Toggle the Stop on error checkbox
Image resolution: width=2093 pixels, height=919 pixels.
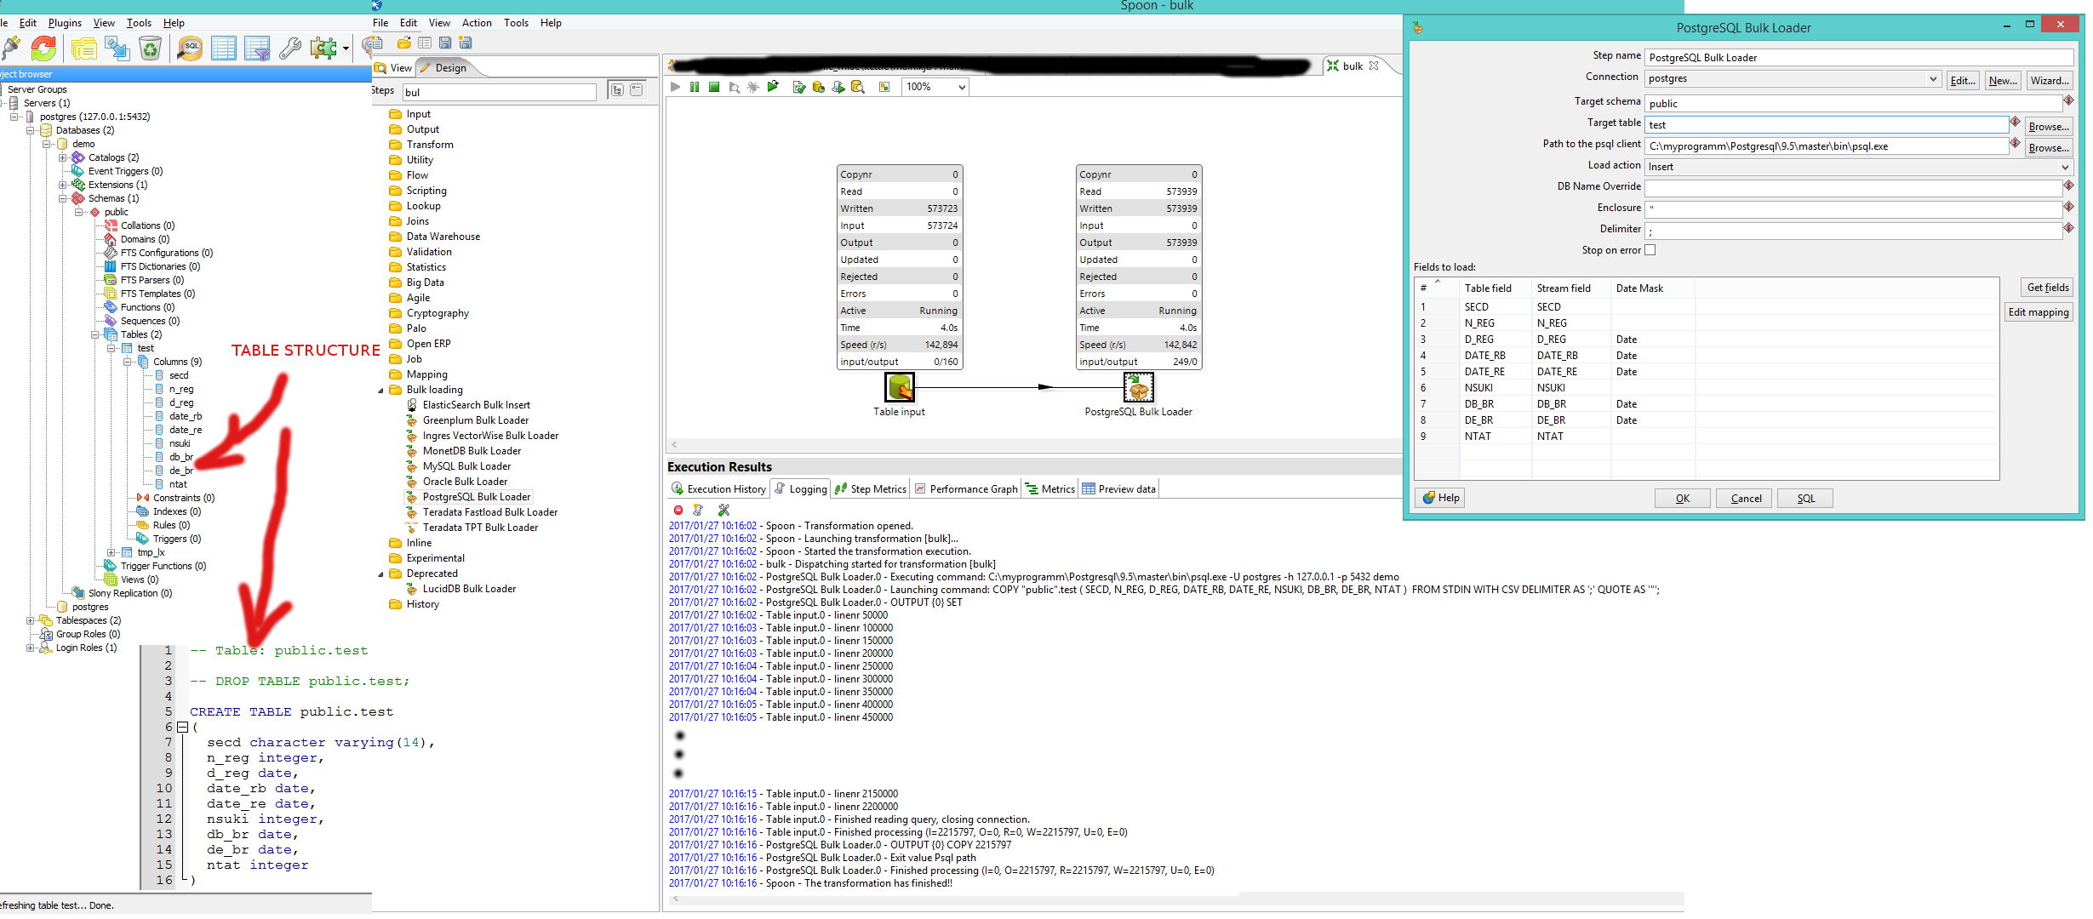(x=1650, y=250)
